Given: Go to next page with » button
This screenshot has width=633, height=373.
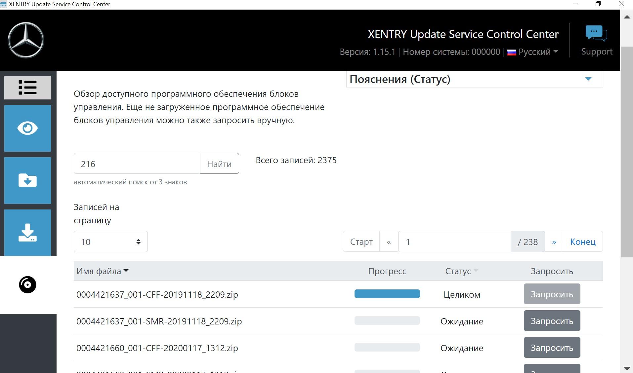Looking at the screenshot, I should [554, 242].
